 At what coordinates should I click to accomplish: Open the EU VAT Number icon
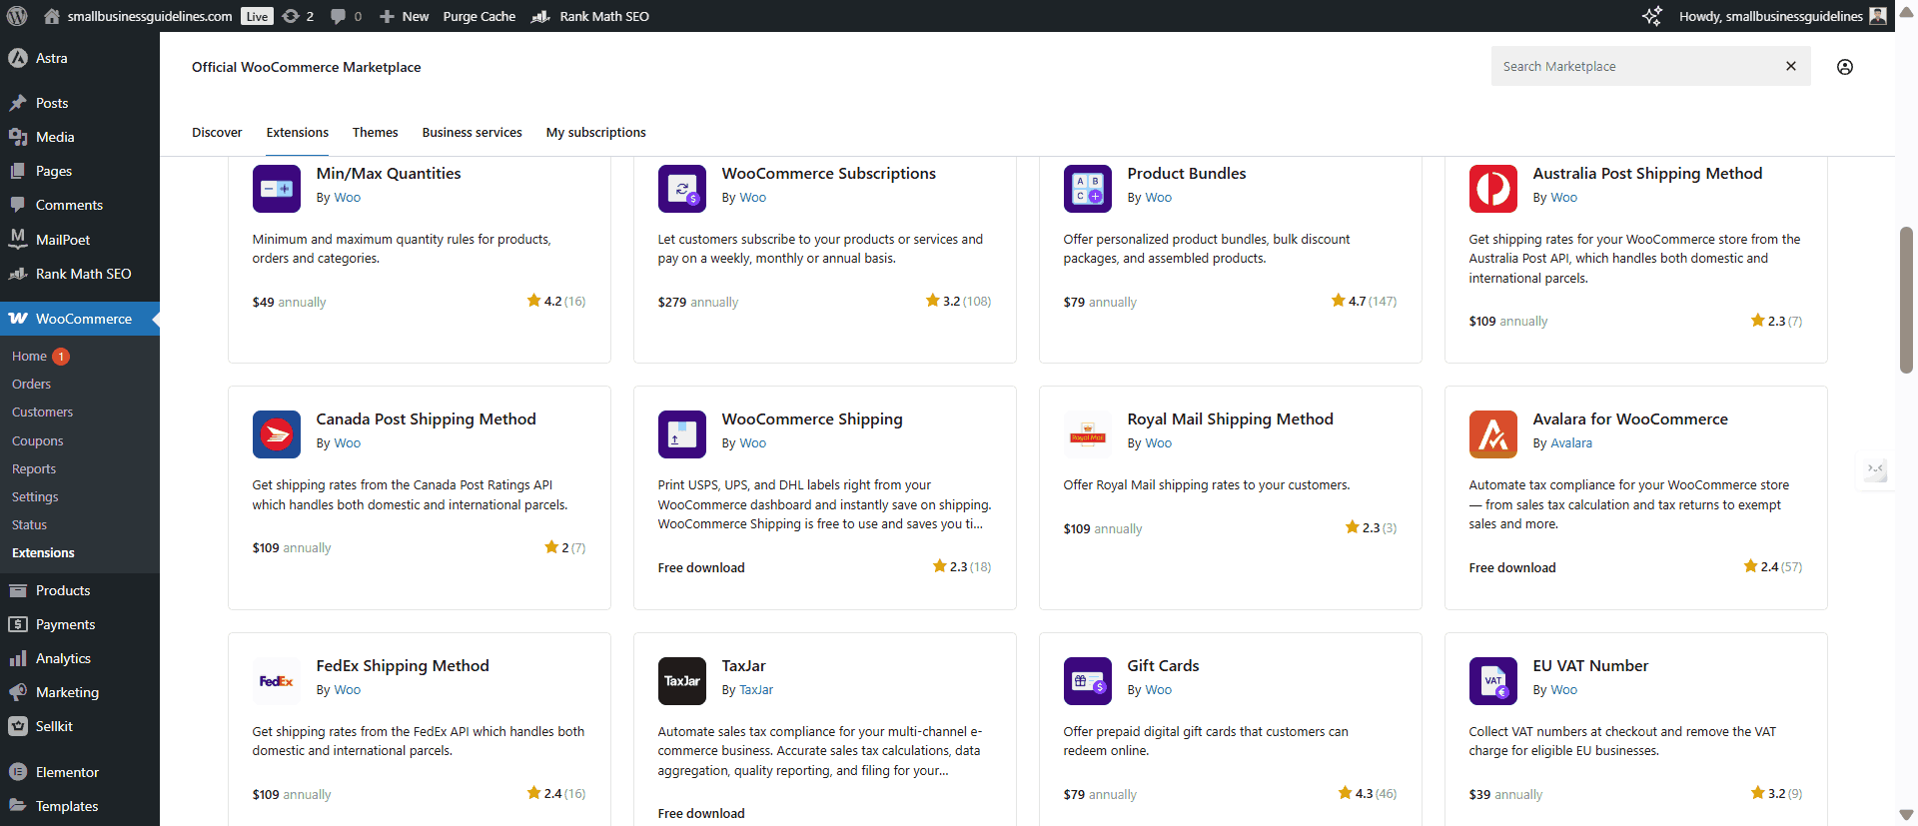tap(1493, 681)
